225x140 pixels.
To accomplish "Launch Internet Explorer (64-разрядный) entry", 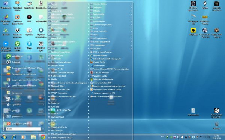I will tap(105, 59).
